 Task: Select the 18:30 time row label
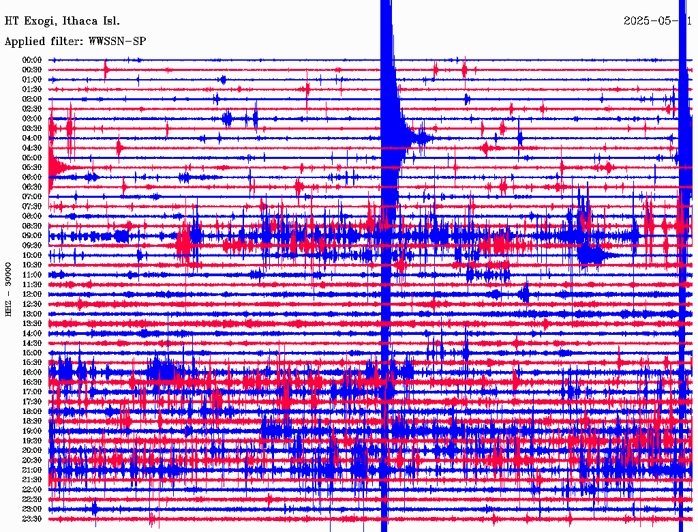point(32,422)
